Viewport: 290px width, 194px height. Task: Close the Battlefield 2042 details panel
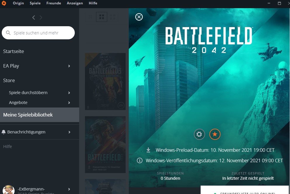[x=139, y=17]
